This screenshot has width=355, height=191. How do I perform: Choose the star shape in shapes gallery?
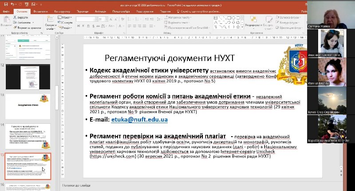click(238, 27)
